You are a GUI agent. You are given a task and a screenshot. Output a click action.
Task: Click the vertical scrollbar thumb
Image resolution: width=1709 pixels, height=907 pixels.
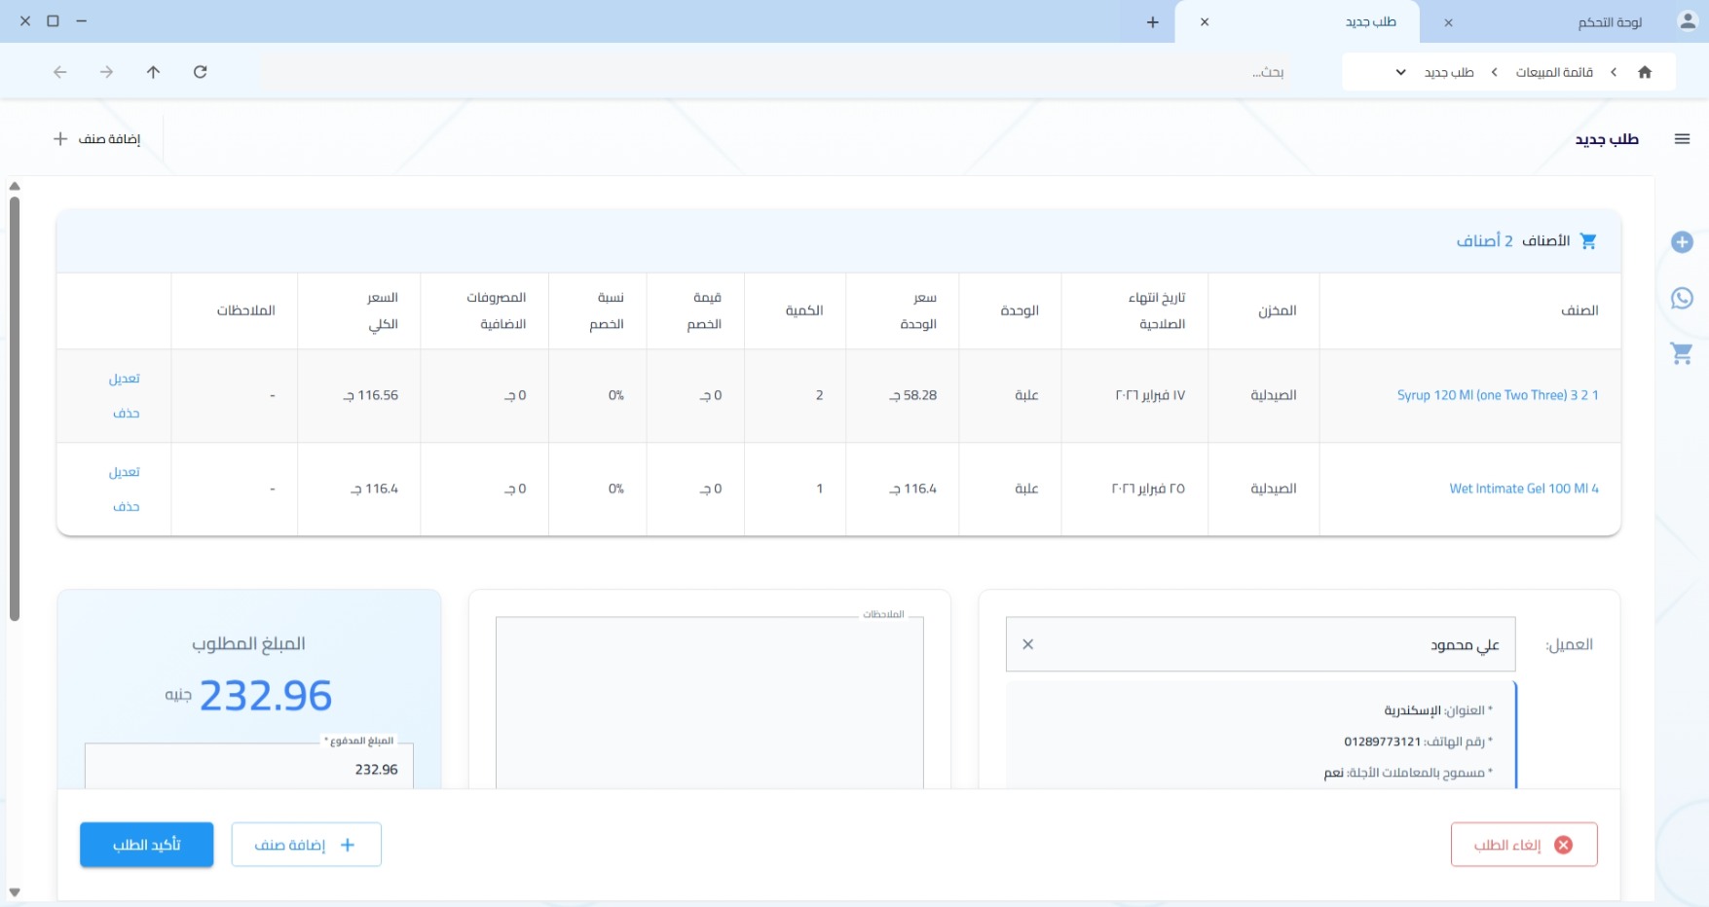(x=14, y=409)
